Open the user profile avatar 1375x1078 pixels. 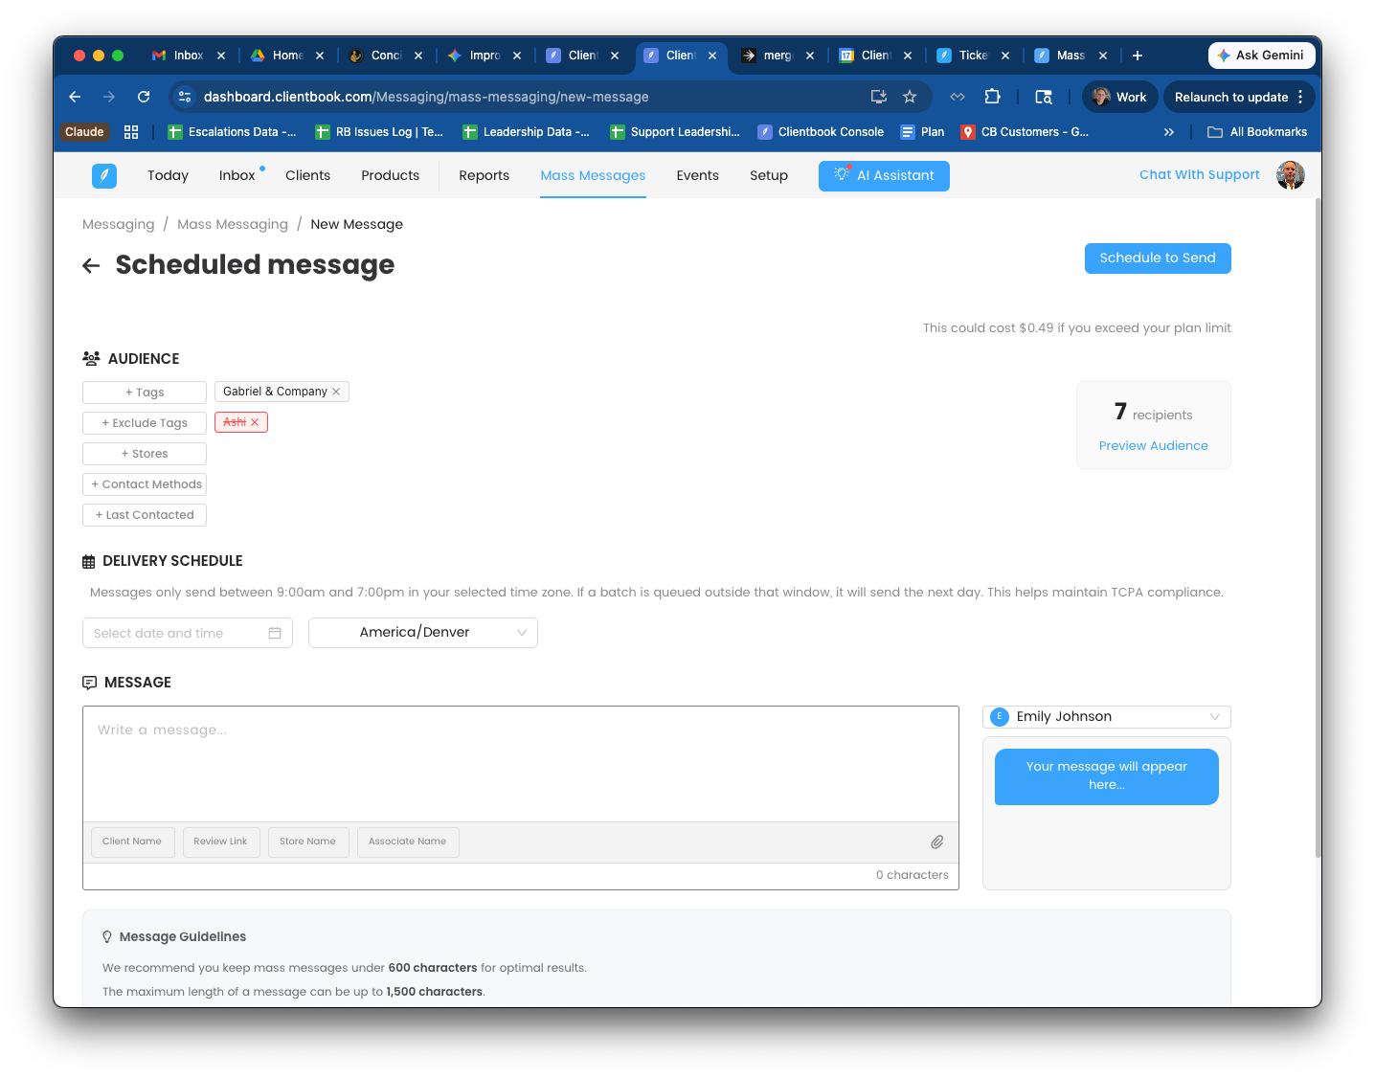coord(1291,175)
